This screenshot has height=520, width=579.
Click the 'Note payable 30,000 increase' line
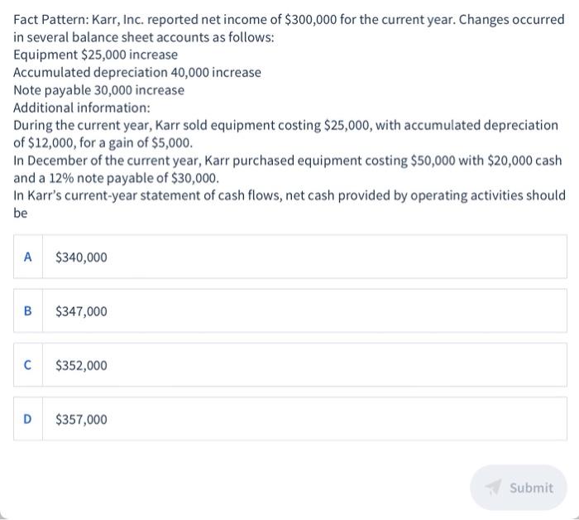click(x=99, y=89)
